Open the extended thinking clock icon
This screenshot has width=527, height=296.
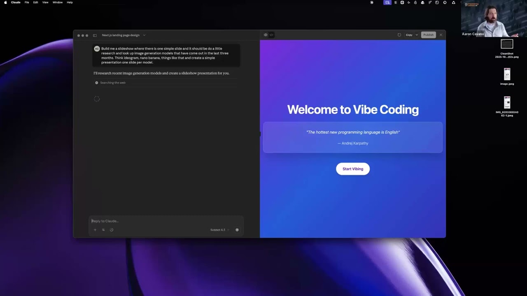[x=112, y=230]
